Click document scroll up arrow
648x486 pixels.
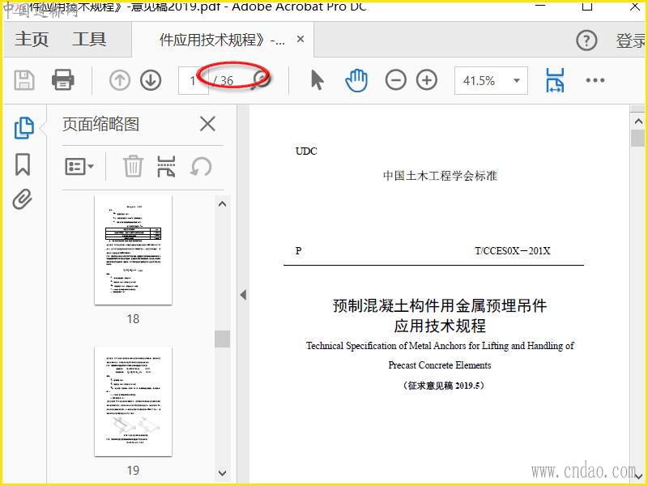[x=638, y=121]
